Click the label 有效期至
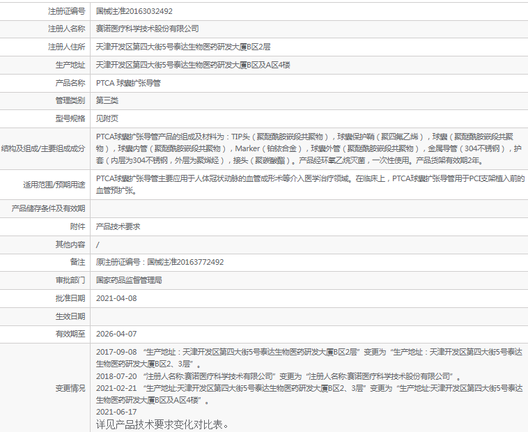The image size is (528, 432). (70, 334)
